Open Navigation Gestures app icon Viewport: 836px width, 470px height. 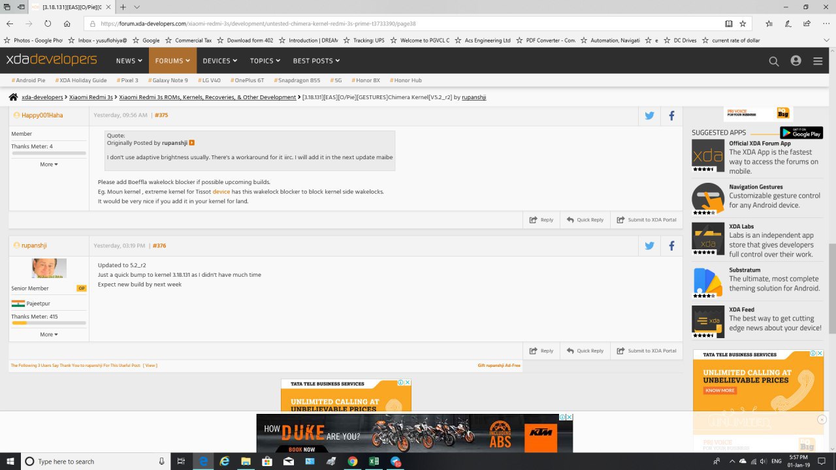[x=708, y=199]
